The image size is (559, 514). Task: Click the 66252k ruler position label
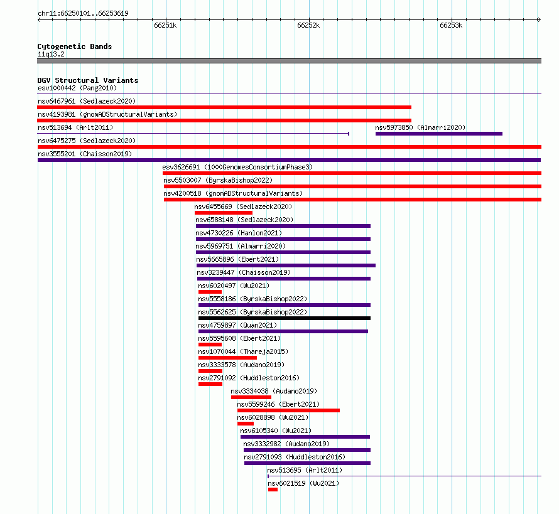(x=308, y=25)
